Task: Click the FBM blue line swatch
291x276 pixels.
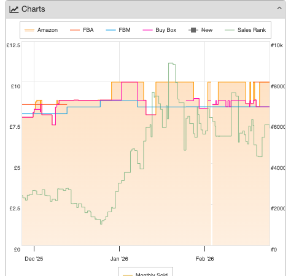Action: (111, 30)
